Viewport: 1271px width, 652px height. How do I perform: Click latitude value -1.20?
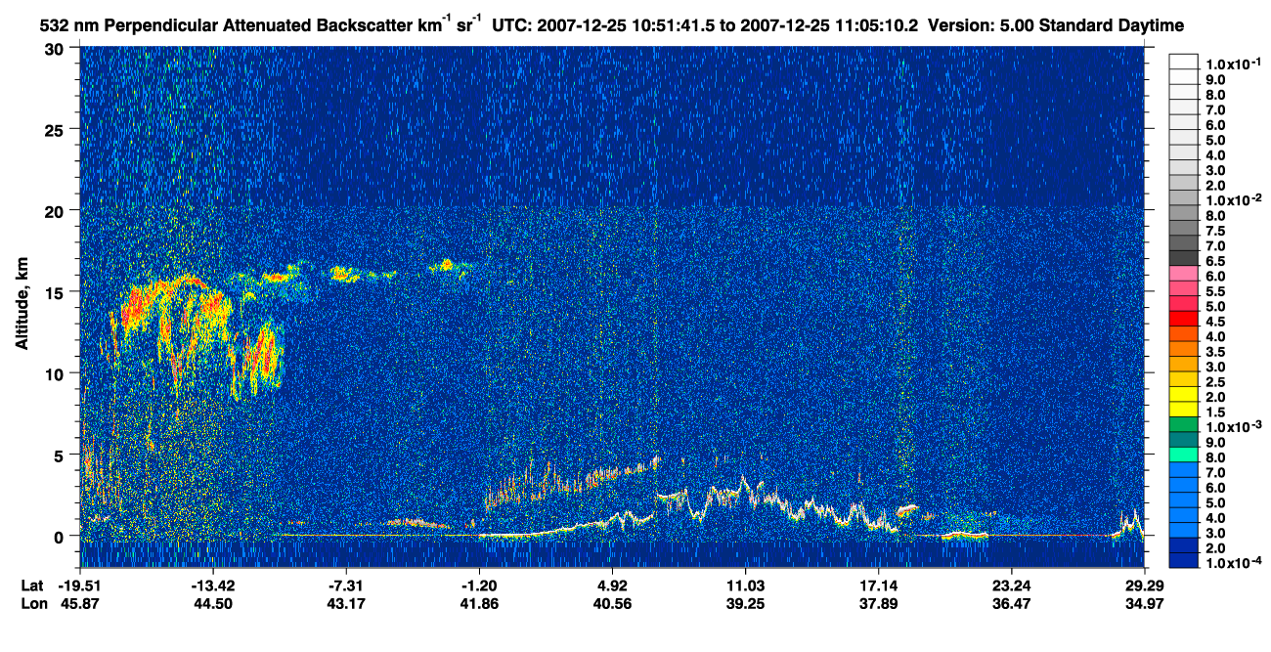pyautogui.click(x=479, y=586)
